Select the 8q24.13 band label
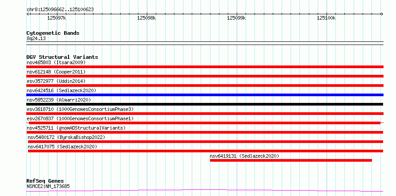This screenshot has height=196, width=396. (x=36, y=39)
